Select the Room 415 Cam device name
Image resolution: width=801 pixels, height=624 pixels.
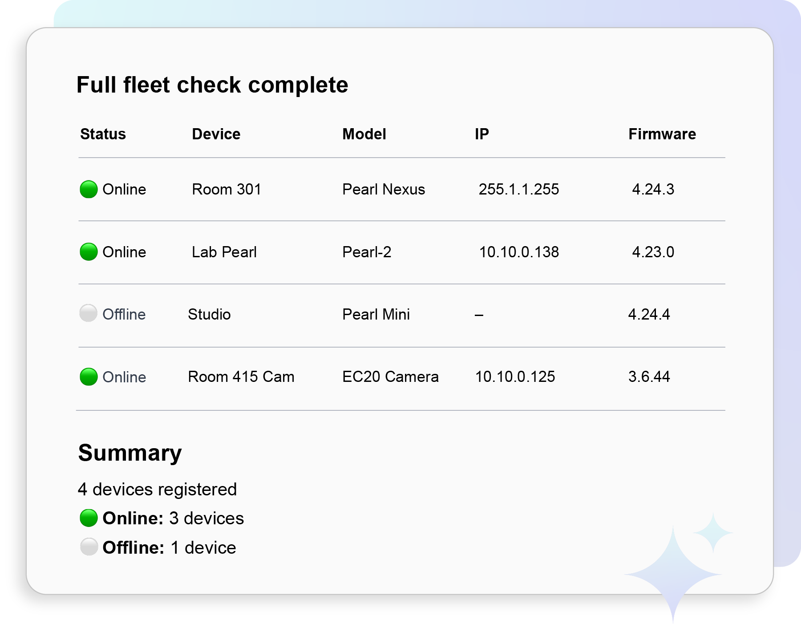241,377
